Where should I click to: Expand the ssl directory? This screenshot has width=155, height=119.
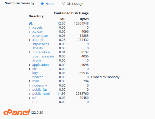[30, 98]
